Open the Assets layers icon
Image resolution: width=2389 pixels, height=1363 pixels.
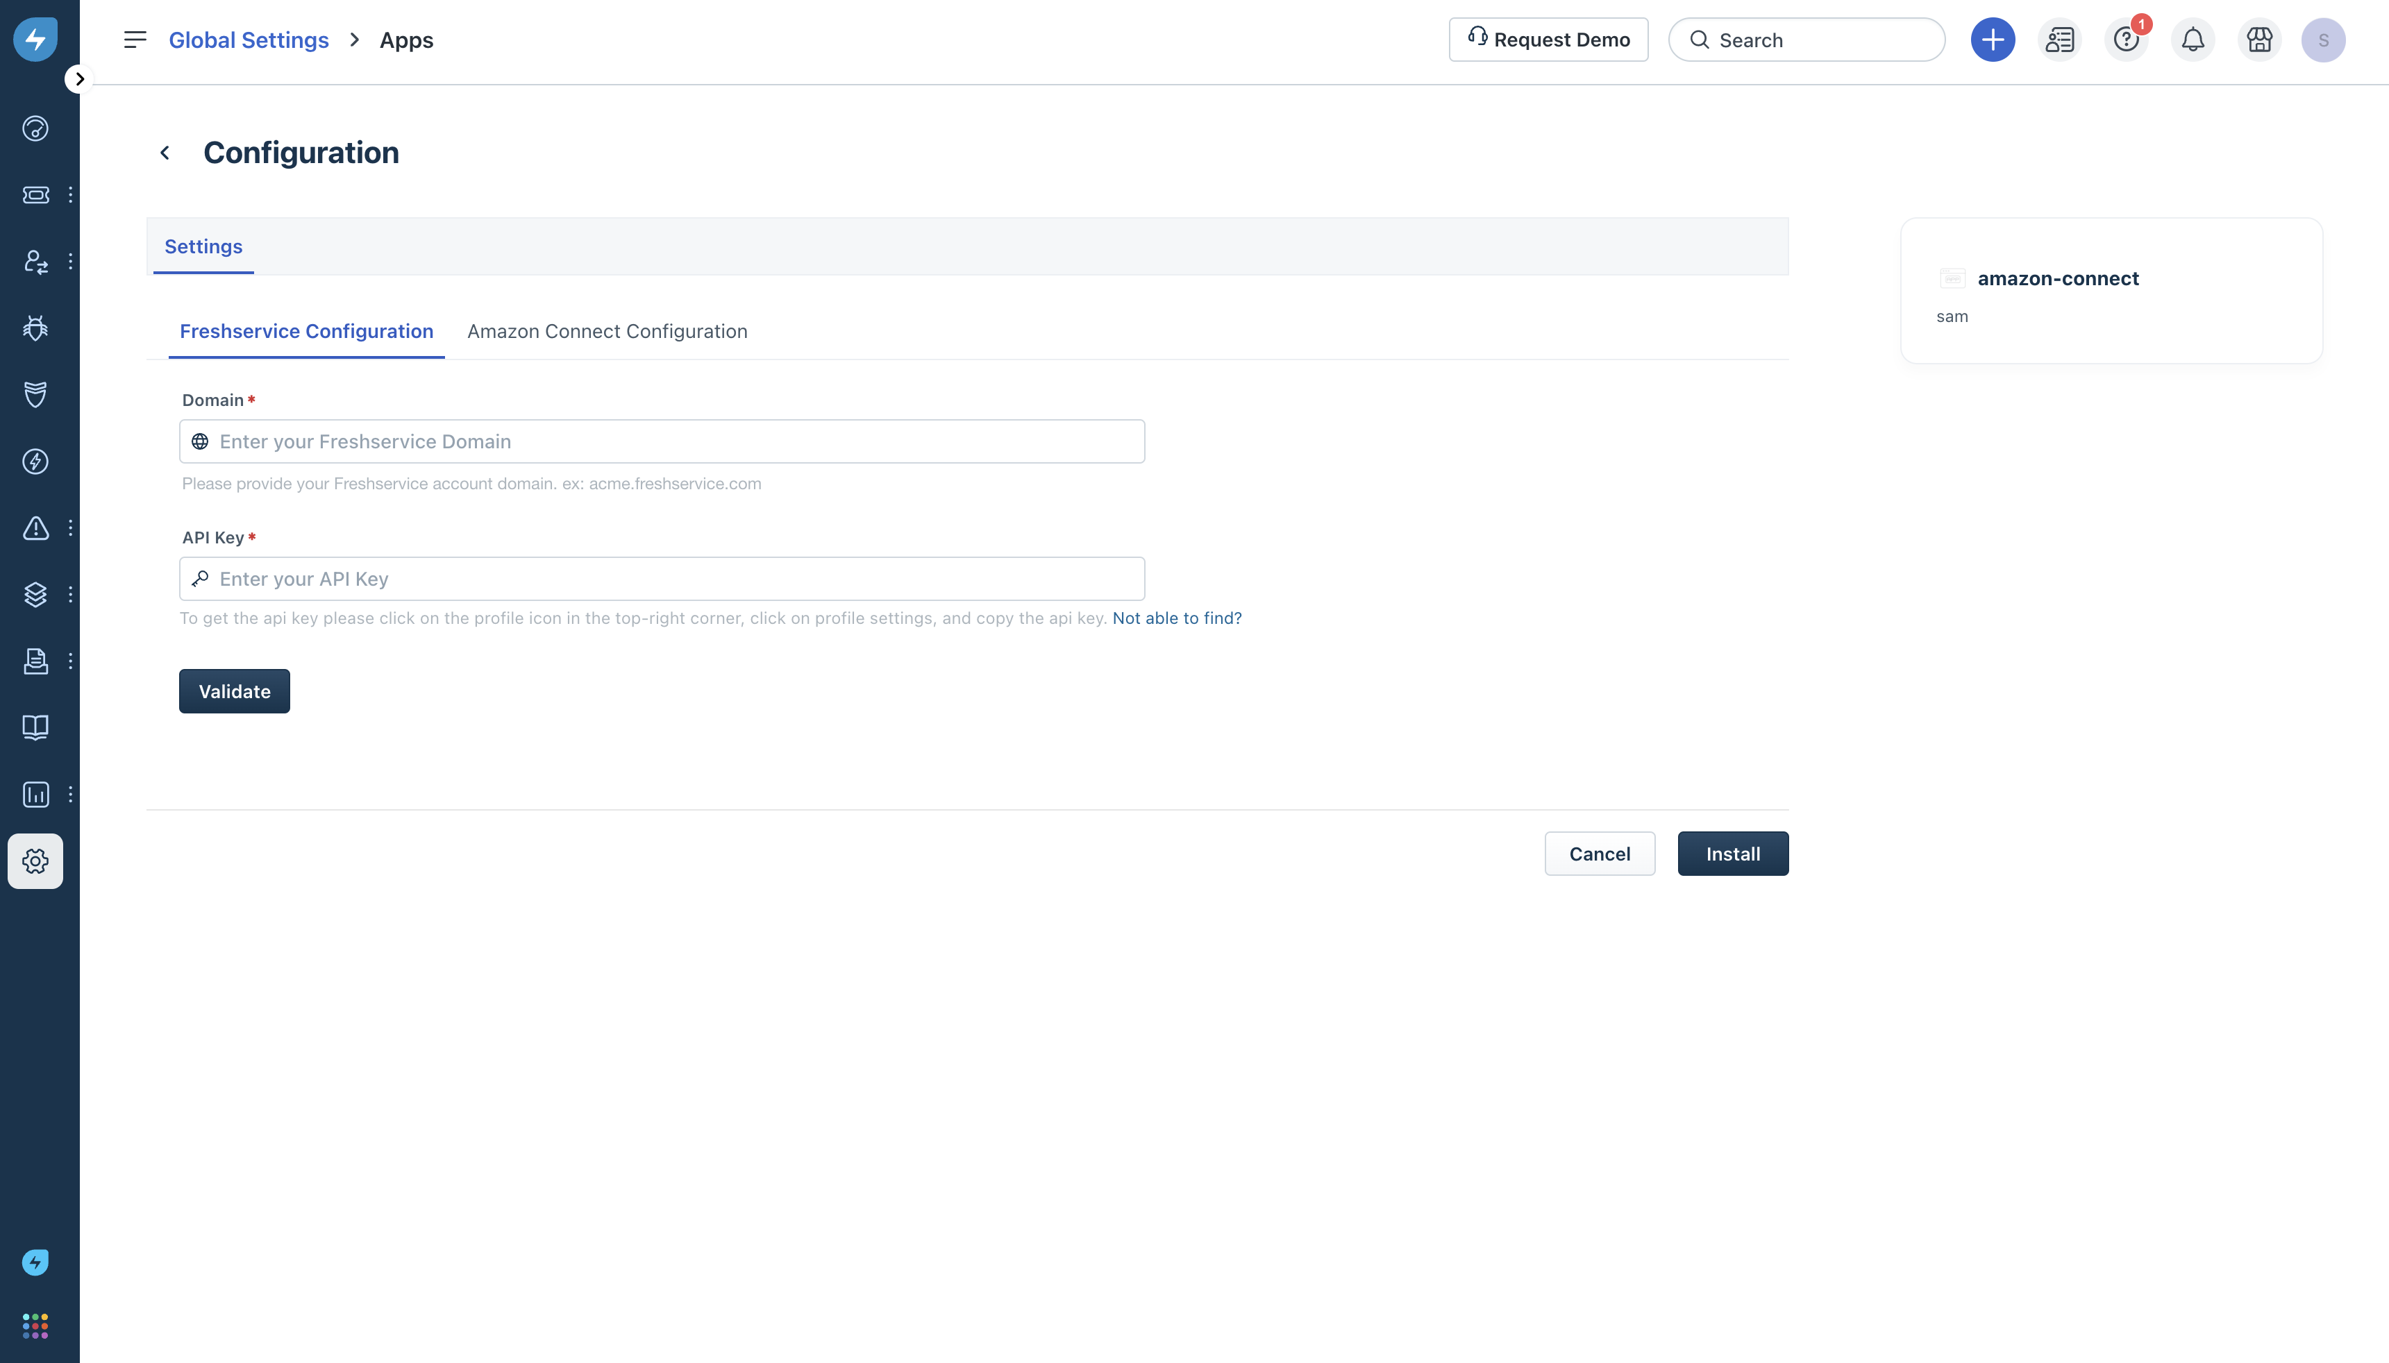[35, 595]
